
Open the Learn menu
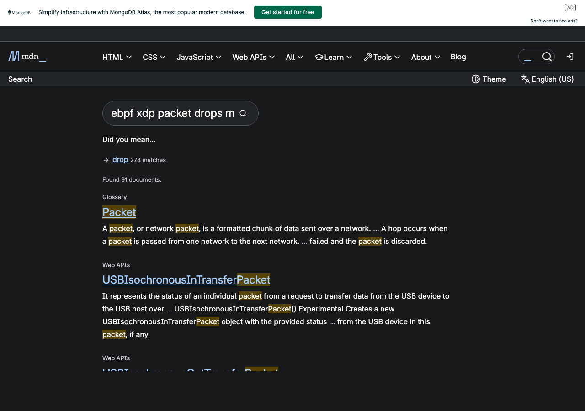click(x=334, y=57)
